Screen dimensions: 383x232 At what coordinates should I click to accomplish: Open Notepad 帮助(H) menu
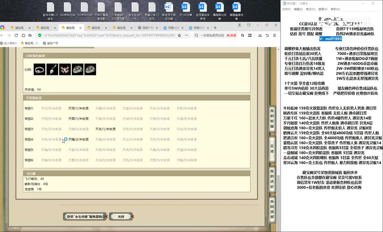click(335, 9)
